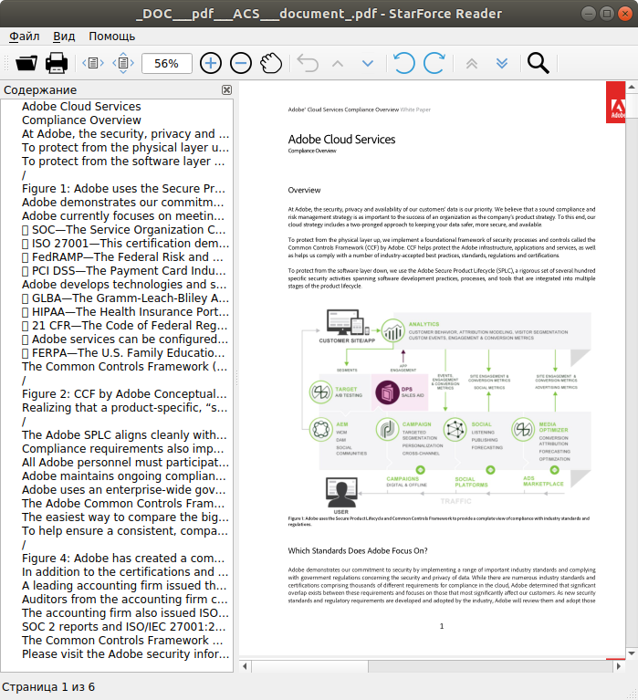This screenshot has height=700, width=638.
Task: Open the Файл menu
Action: coord(24,37)
